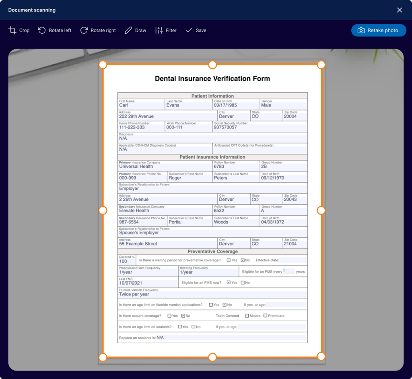
Task: Click the right-middle crop edge handle
Action: 321,210
